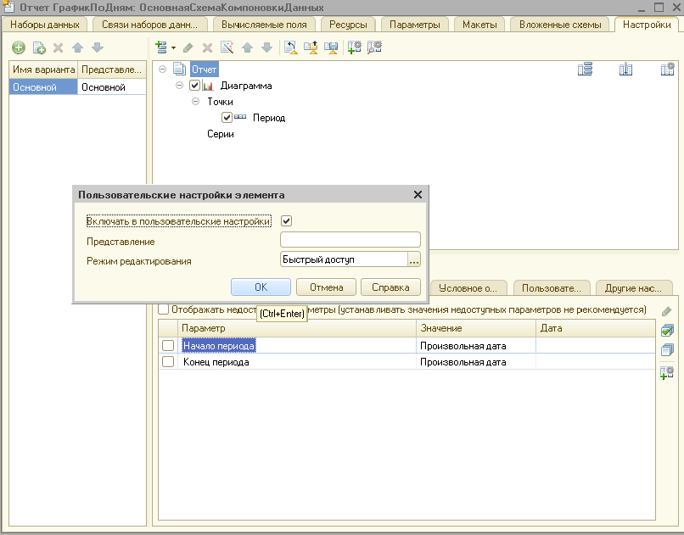Screen dimensions: 684x535
Task: Switch to the 'Параметры' tab
Action: click(414, 25)
